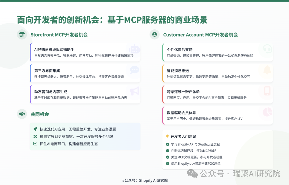Click the robot icon in AI导购员 card

pyautogui.click(x=135, y=49)
